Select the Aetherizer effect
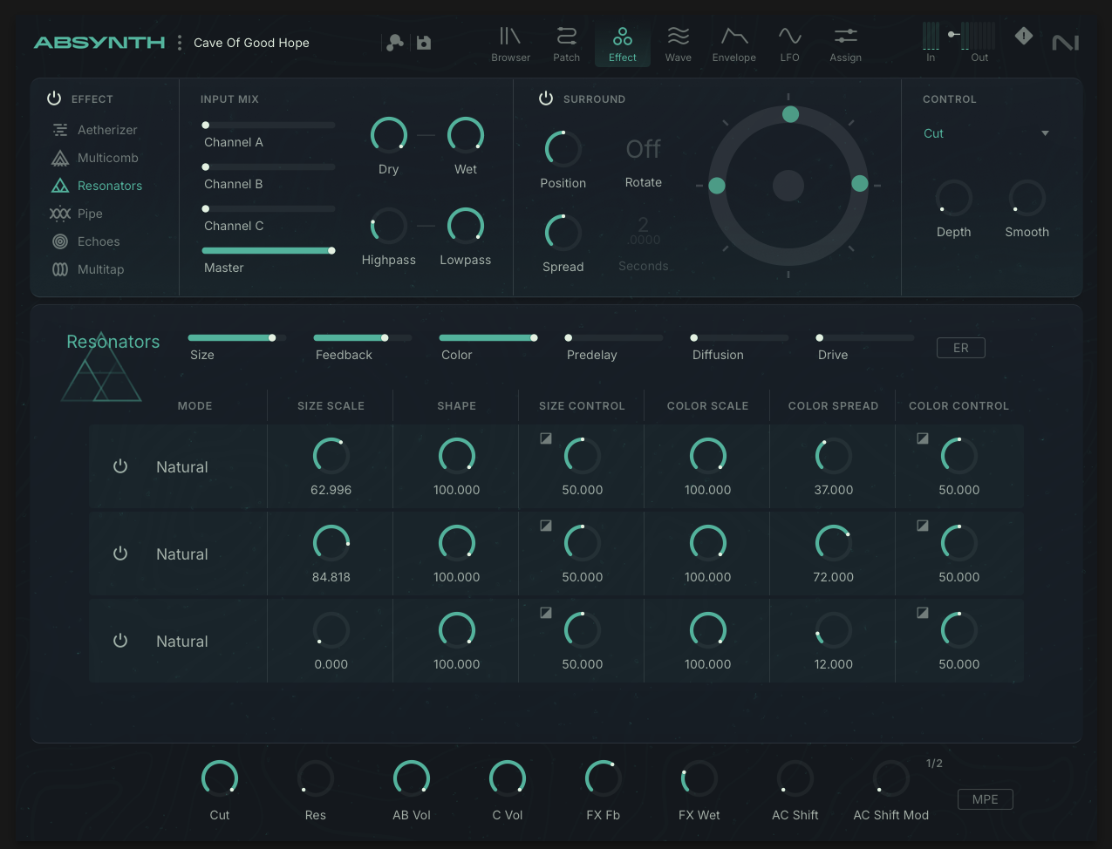 106,130
